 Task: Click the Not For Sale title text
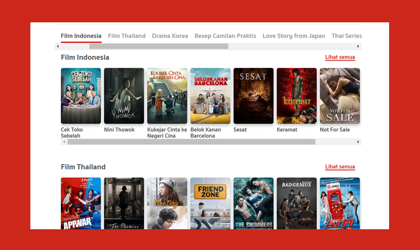point(335,130)
